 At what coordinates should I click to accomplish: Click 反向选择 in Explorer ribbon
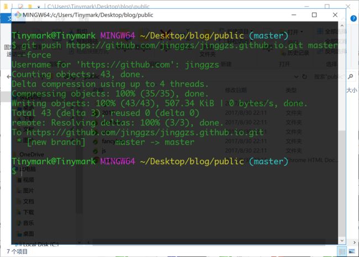point(332,51)
